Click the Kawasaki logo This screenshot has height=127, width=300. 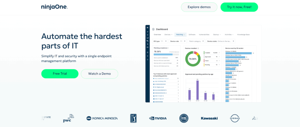[x=209, y=118]
